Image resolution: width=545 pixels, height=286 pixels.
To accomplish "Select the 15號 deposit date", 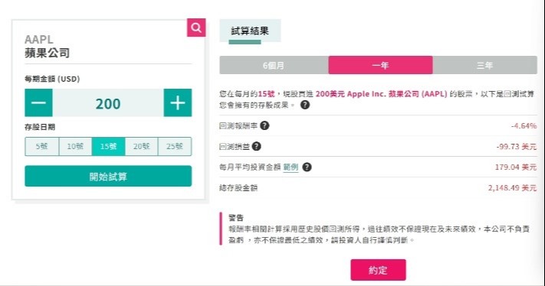I will [108, 146].
